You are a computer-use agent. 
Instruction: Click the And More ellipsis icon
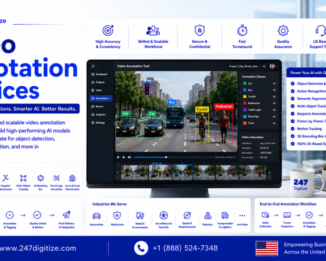click(242, 216)
